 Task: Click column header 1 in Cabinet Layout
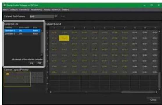point(54,28)
